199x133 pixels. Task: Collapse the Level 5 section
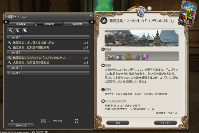point(48,52)
